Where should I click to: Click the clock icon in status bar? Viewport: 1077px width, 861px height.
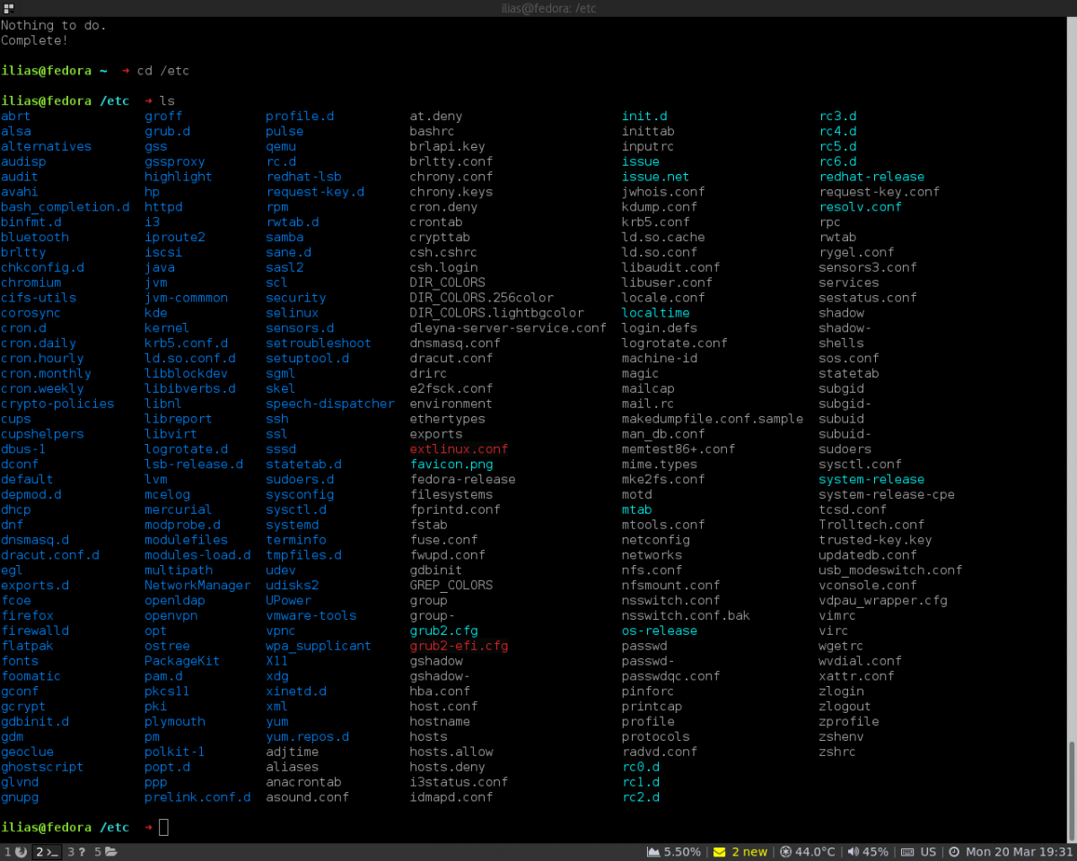[954, 852]
